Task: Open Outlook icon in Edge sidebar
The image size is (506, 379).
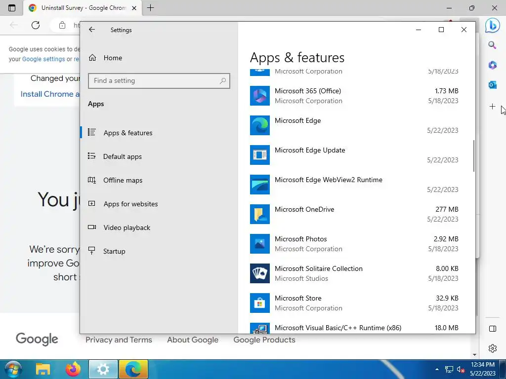Action: tap(493, 85)
